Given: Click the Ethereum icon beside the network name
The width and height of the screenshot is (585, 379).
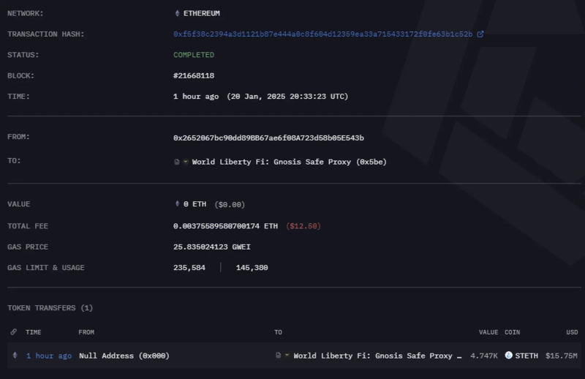Looking at the screenshot, I should (176, 13).
